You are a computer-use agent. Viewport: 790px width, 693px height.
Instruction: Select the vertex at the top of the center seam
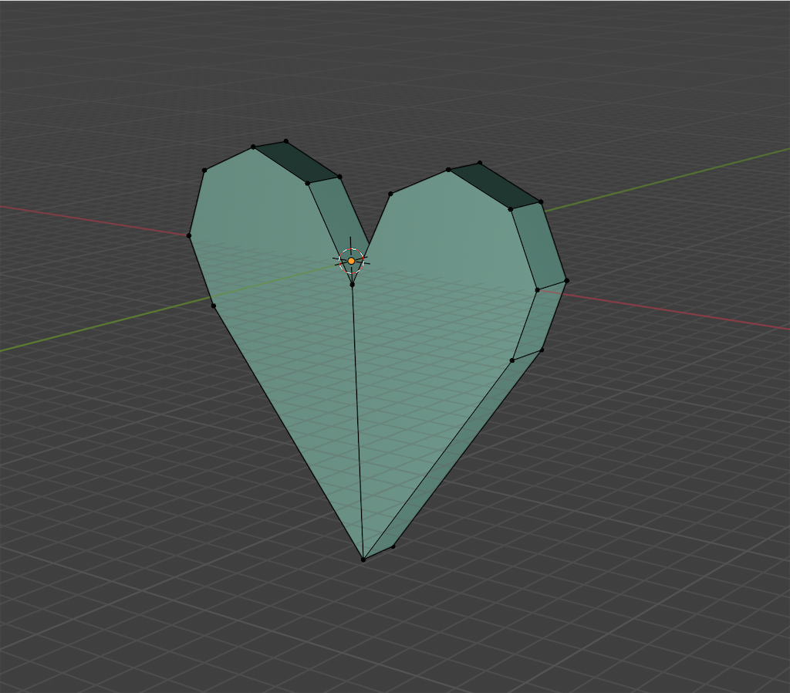(352, 285)
